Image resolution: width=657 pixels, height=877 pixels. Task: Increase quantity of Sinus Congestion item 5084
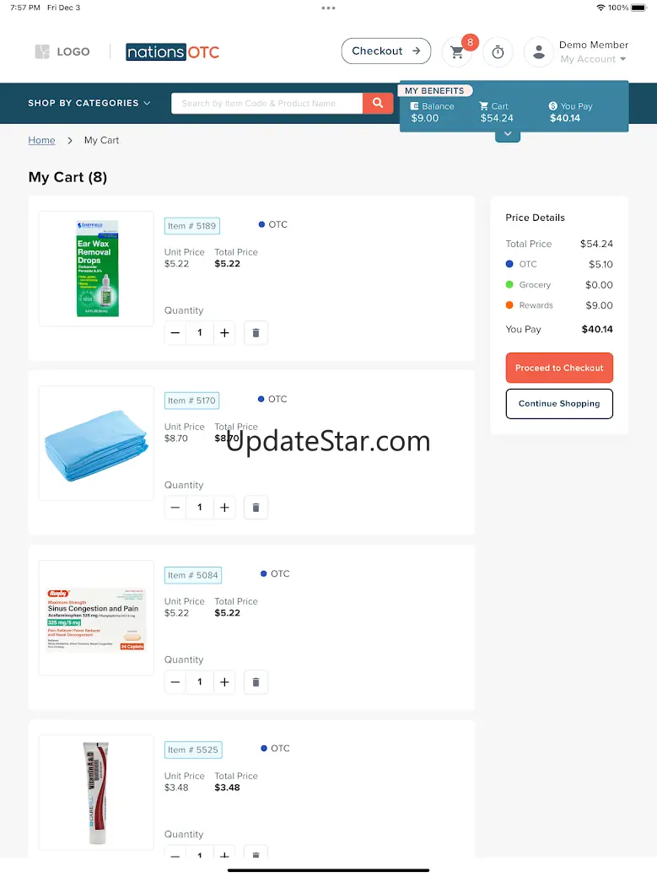224,682
